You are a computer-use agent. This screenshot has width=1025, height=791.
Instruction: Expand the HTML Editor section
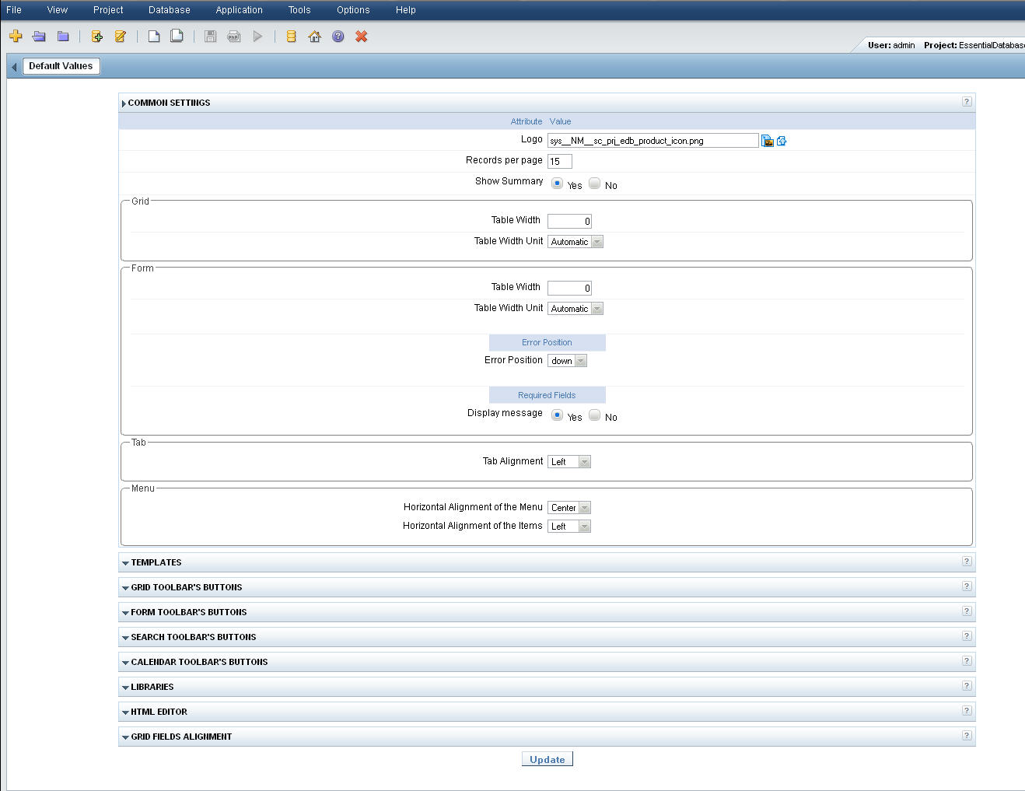(125, 712)
